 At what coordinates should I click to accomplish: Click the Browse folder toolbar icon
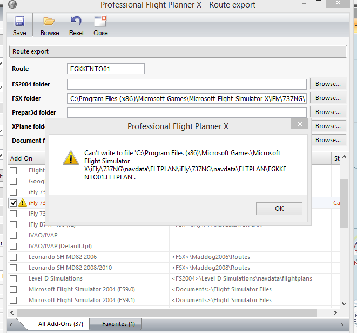(x=49, y=22)
